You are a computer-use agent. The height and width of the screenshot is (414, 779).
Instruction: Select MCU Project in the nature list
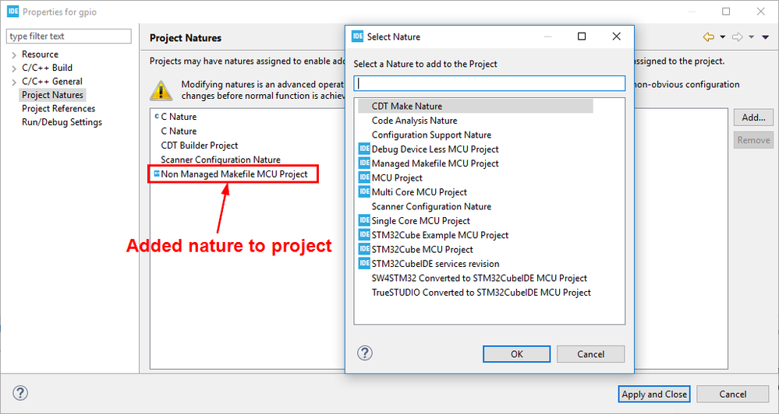[x=397, y=178]
